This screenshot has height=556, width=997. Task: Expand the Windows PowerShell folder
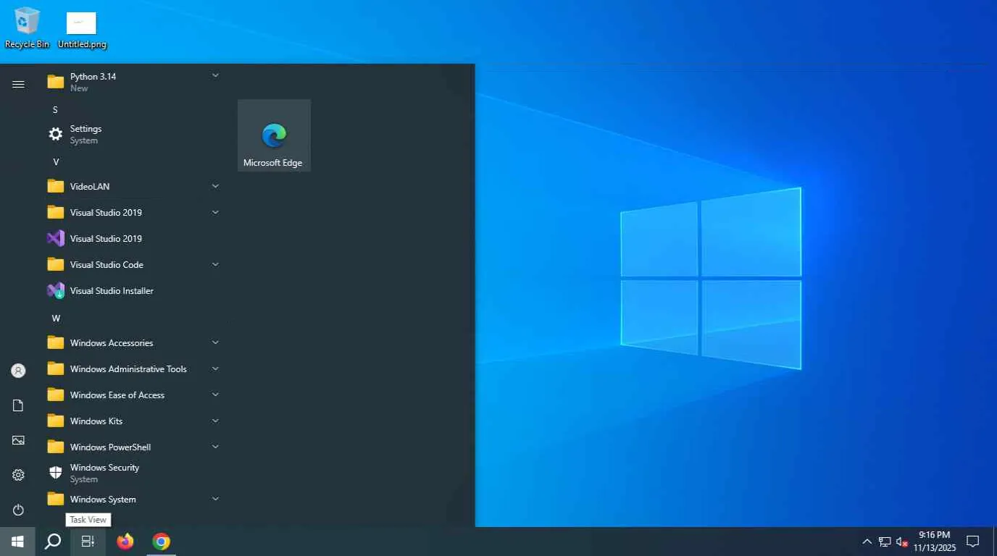click(x=134, y=447)
